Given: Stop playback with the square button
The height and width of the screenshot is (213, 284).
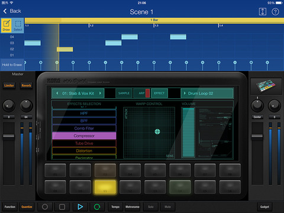Looking at the screenshot, I should pyautogui.click(x=62, y=207).
